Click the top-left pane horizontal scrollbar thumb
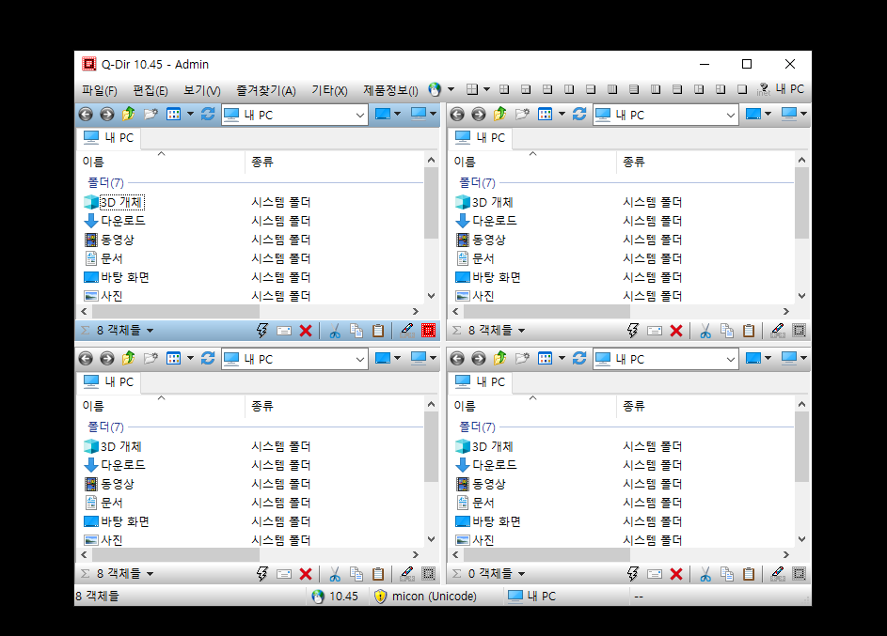 coord(175,311)
